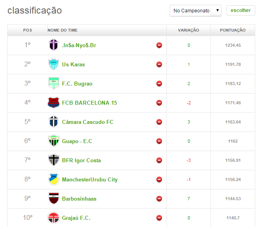Click the red minus icon beside Guapo - E.C
This screenshot has height=227, width=260.
[x=159, y=141]
